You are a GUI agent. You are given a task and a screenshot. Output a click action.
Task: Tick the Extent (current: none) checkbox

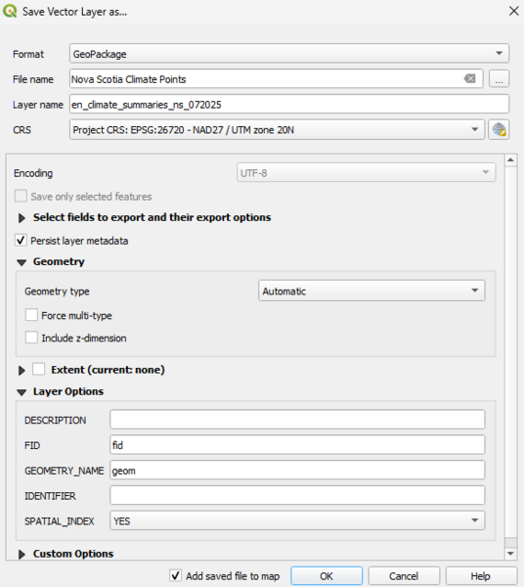pyautogui.click(x=38, y=369)
